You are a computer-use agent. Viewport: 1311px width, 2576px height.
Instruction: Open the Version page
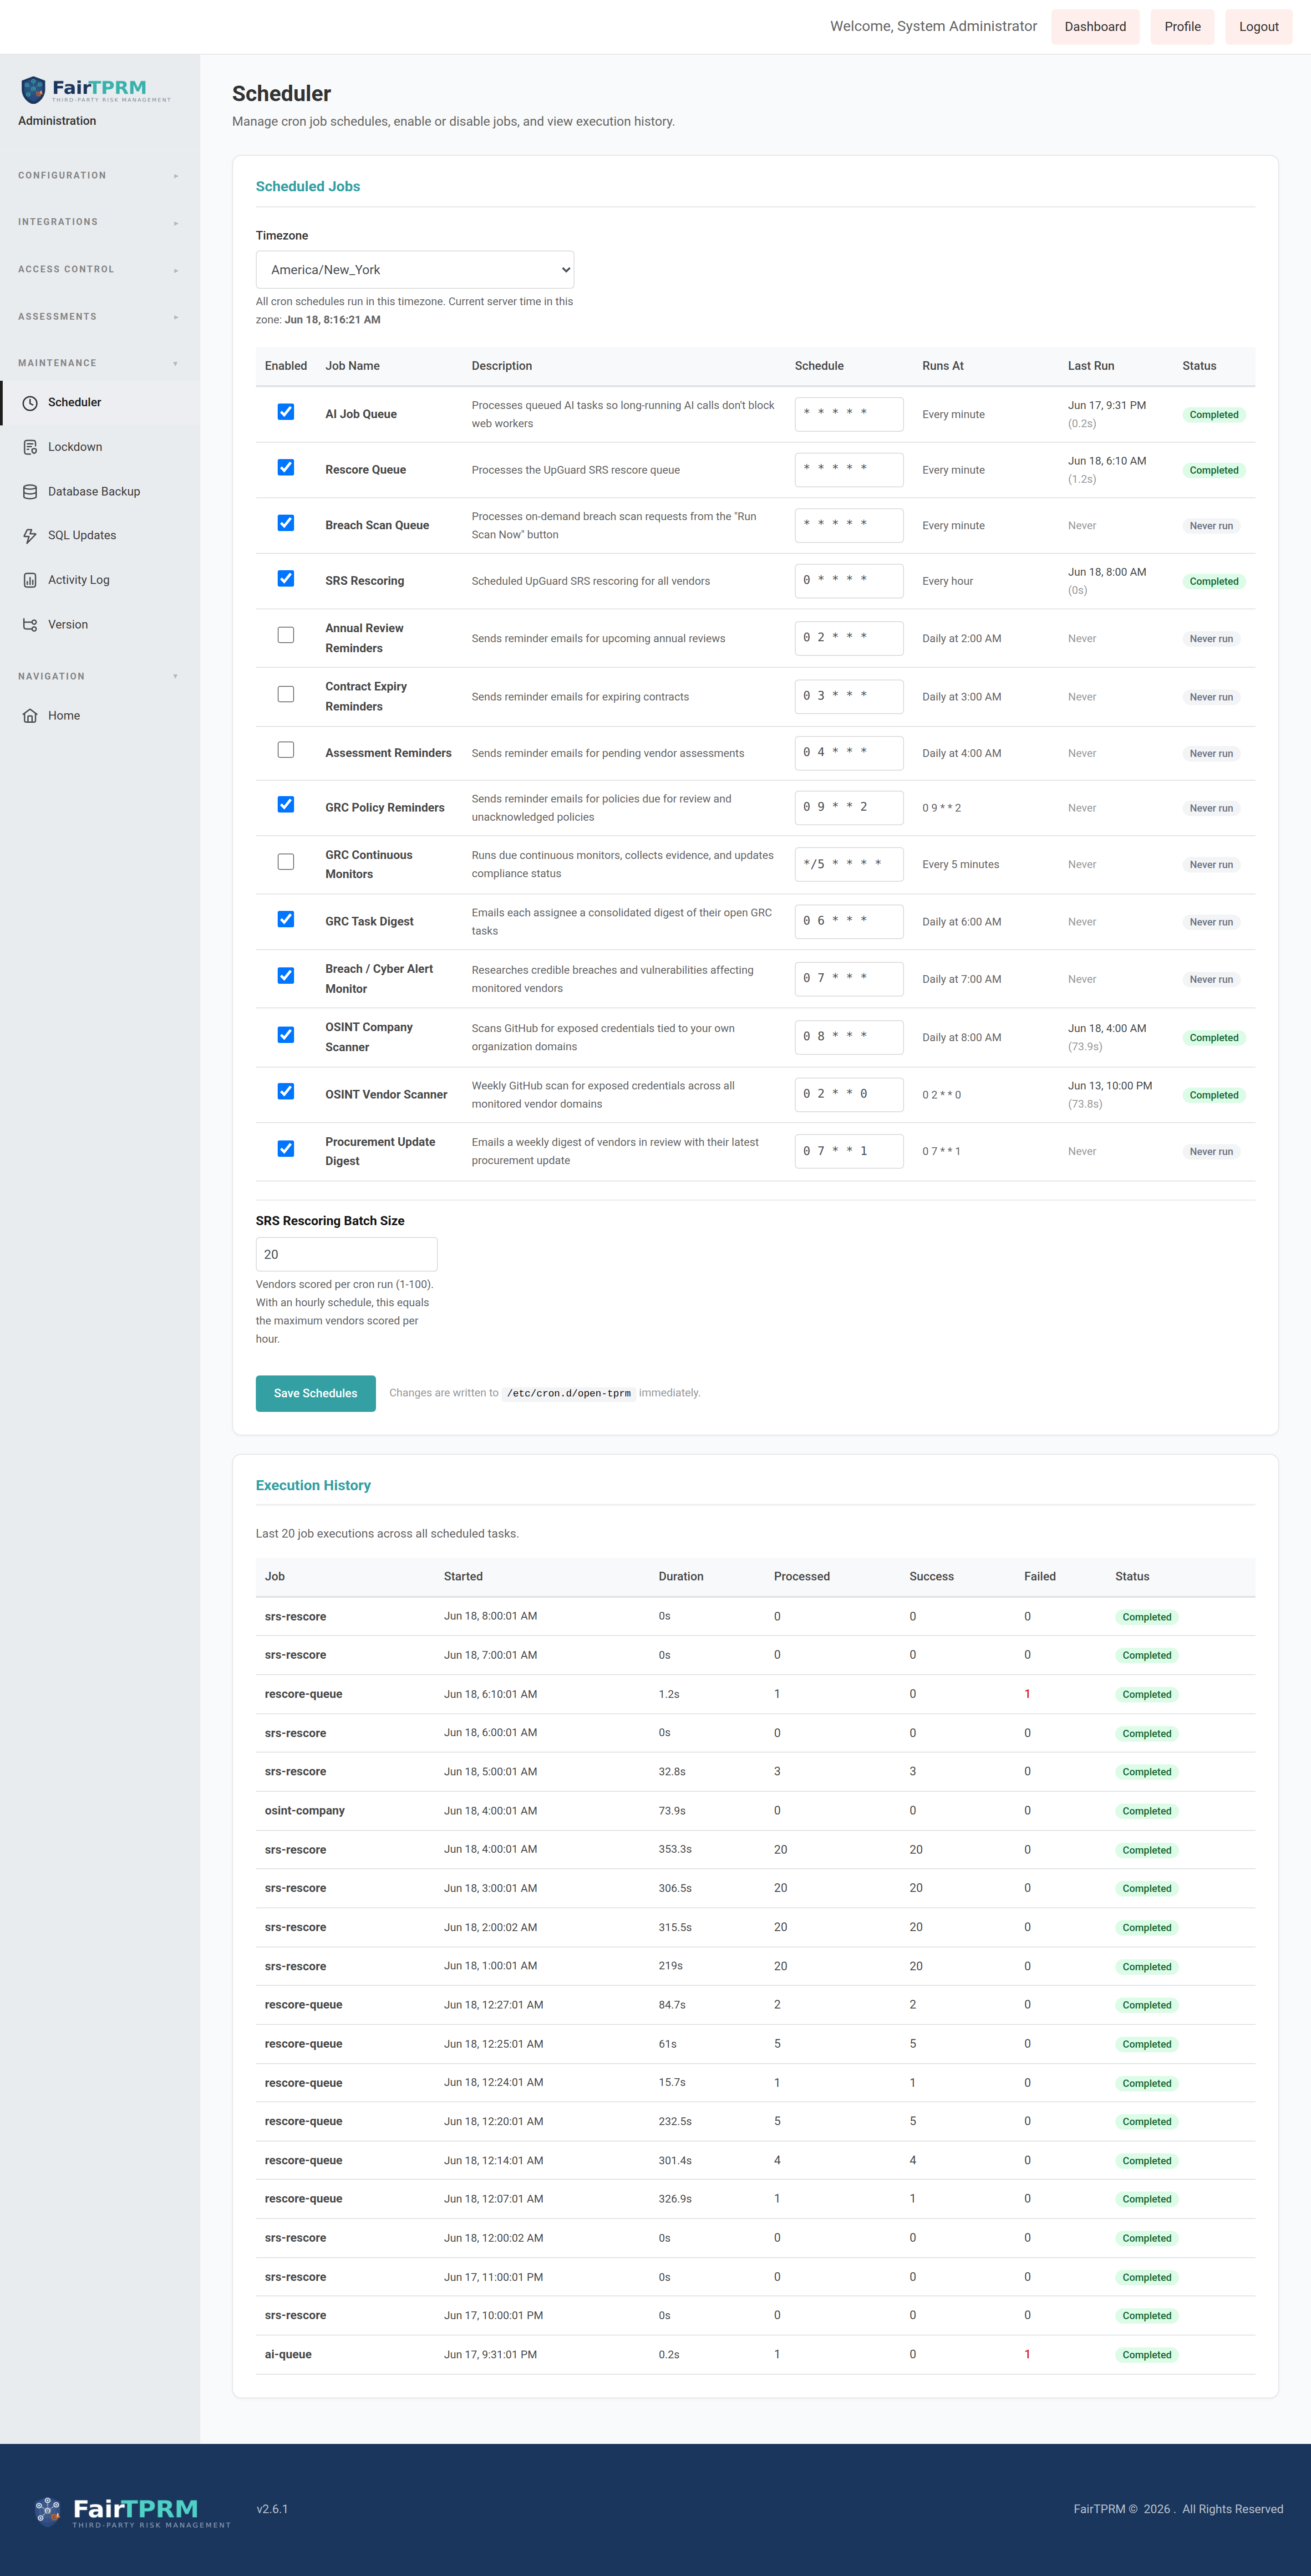click(x=100, y=625)
